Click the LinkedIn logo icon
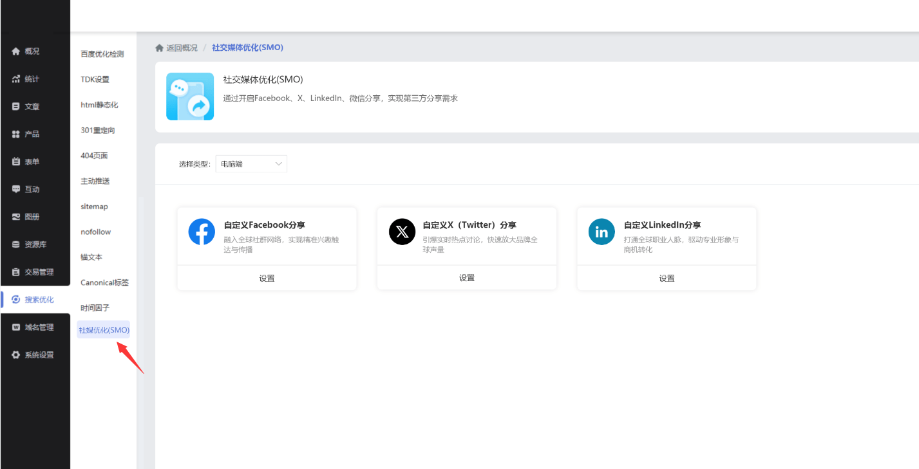 [602, 232]
